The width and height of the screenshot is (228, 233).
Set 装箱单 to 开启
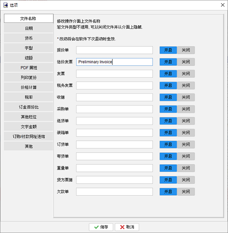(x=168, y=132)
